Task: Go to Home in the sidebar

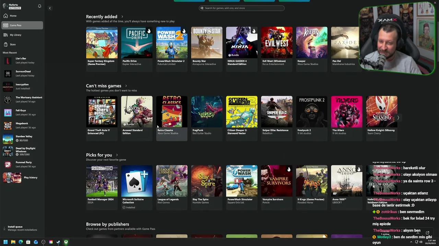Action: pyautogui.click(x=22, y=16)
